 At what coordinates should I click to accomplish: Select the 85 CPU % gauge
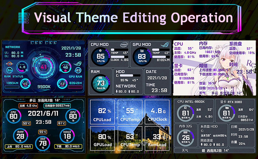click(101, 57)
